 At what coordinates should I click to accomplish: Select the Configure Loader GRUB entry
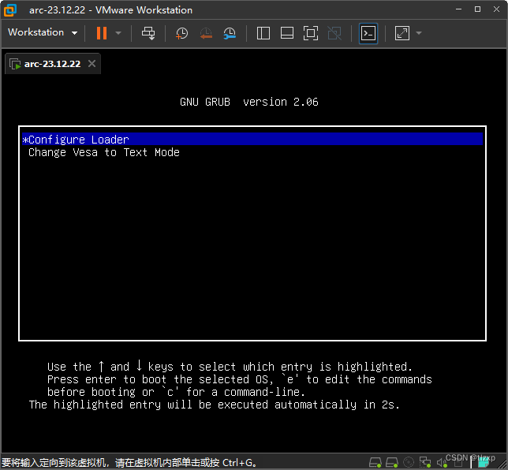[252, 140]
